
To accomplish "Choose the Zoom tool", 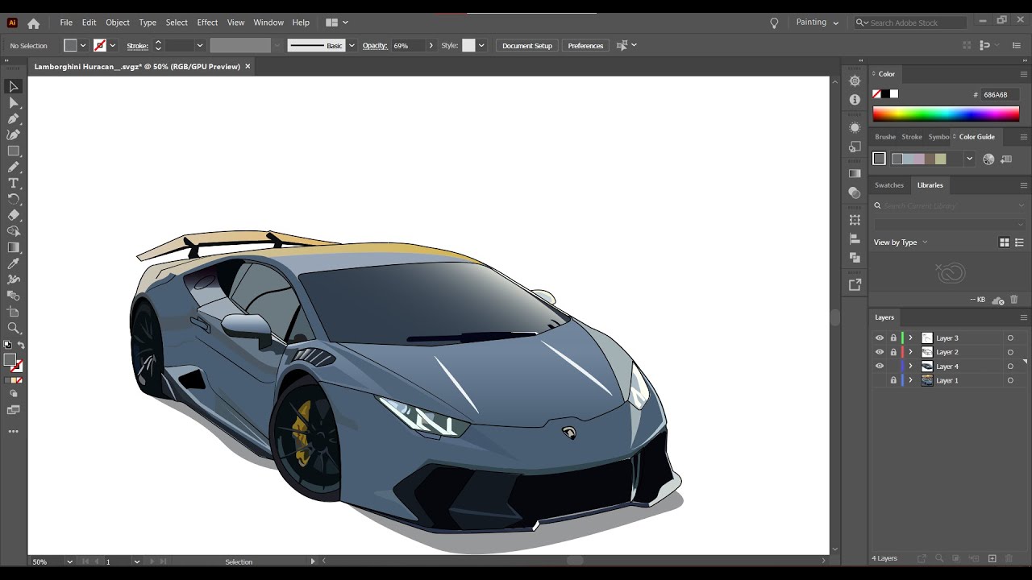I will [14, 328].
